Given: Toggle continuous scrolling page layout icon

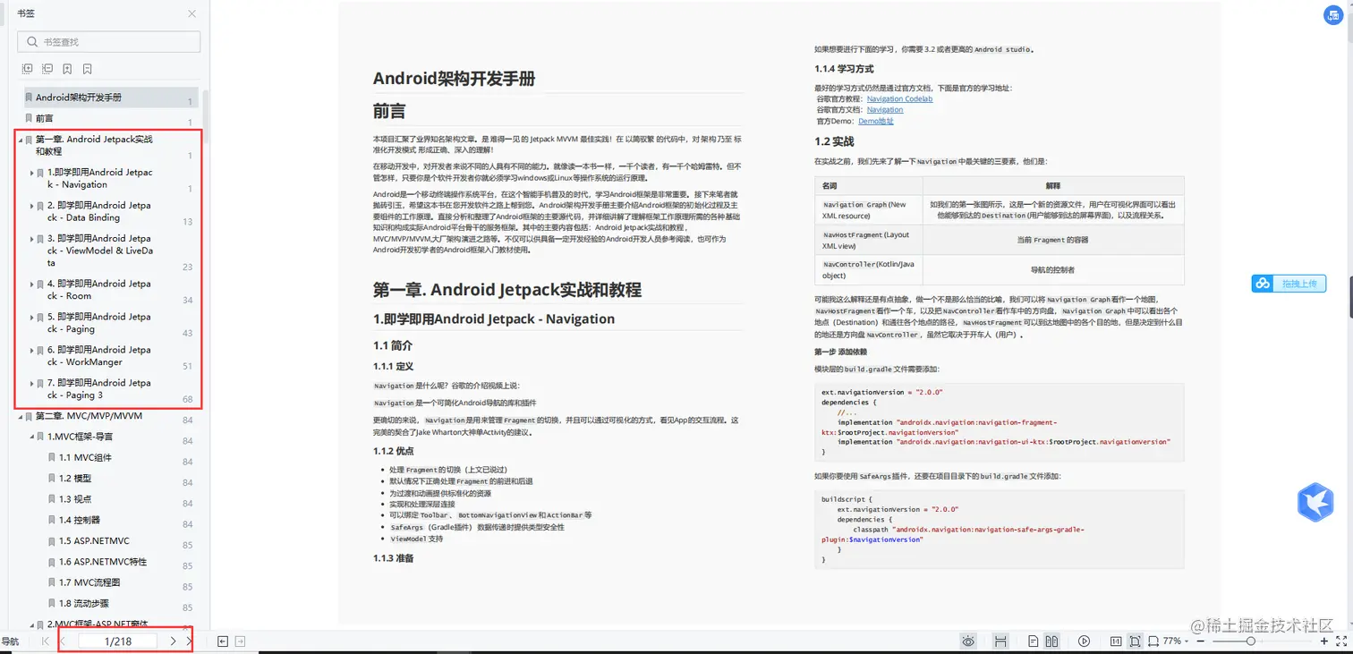Looking at the screenshot, I should (1001, 641).
